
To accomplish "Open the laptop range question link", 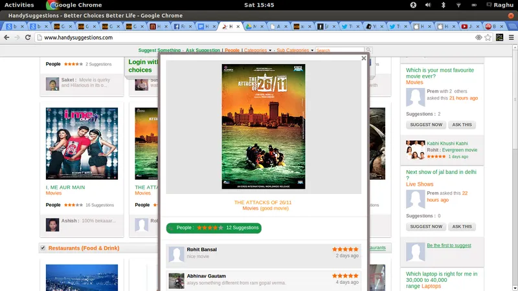I will (x=442, y=280).
